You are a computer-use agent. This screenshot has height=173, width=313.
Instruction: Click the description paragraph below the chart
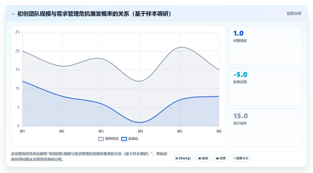pos(89,157)
